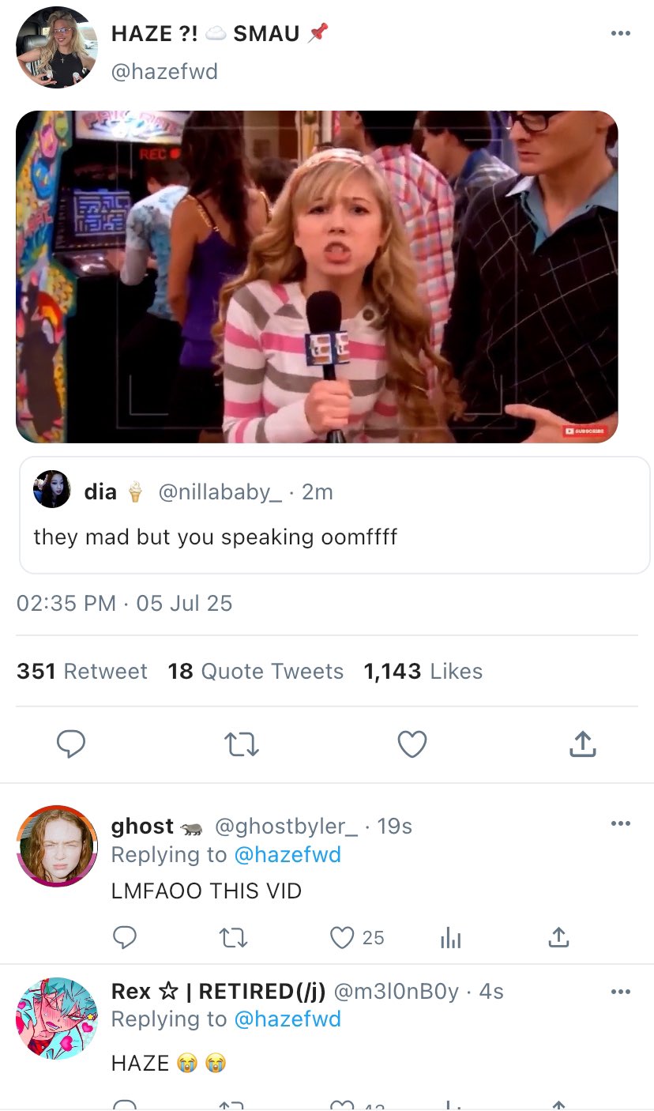View the 351 Retweets list
Image resolution: width=654 pixels, height=1111 pixels.
[82, 672]
